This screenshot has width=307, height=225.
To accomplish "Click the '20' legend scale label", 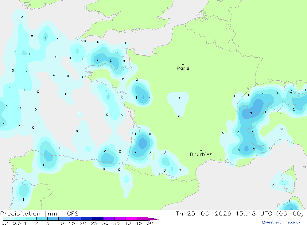I will point(83,223).
